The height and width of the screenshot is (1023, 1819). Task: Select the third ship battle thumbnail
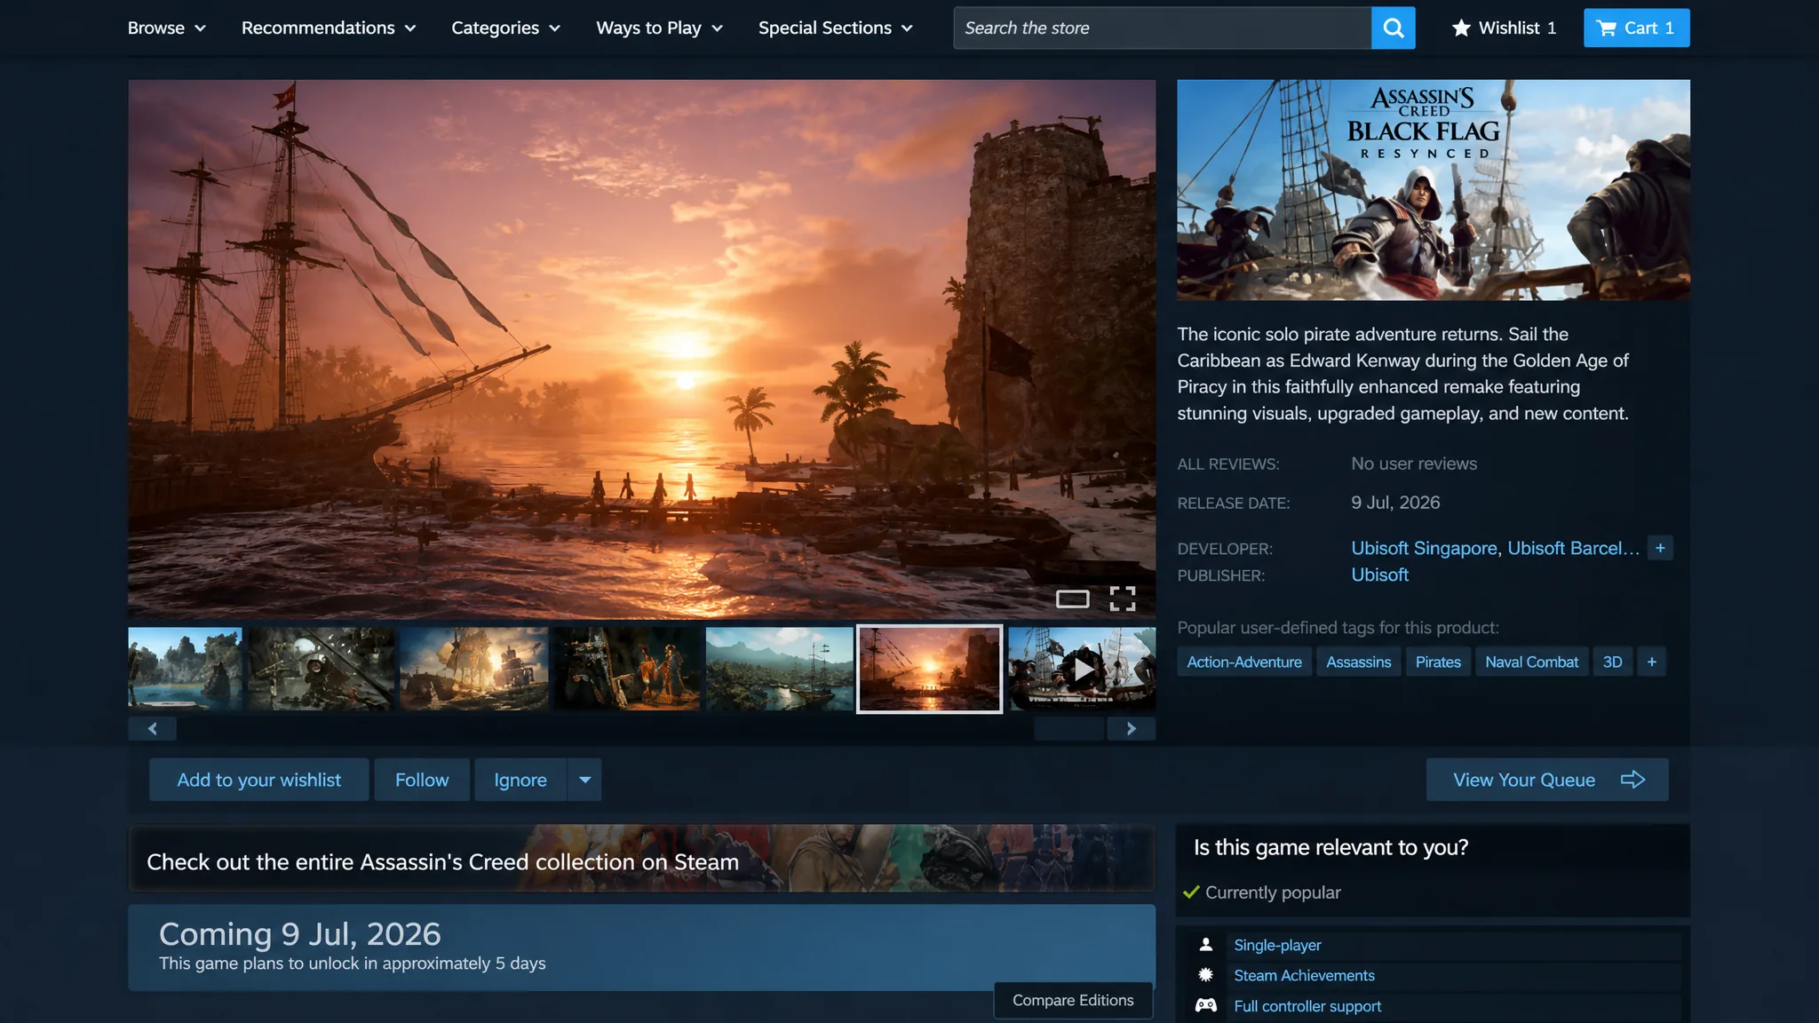473,669
